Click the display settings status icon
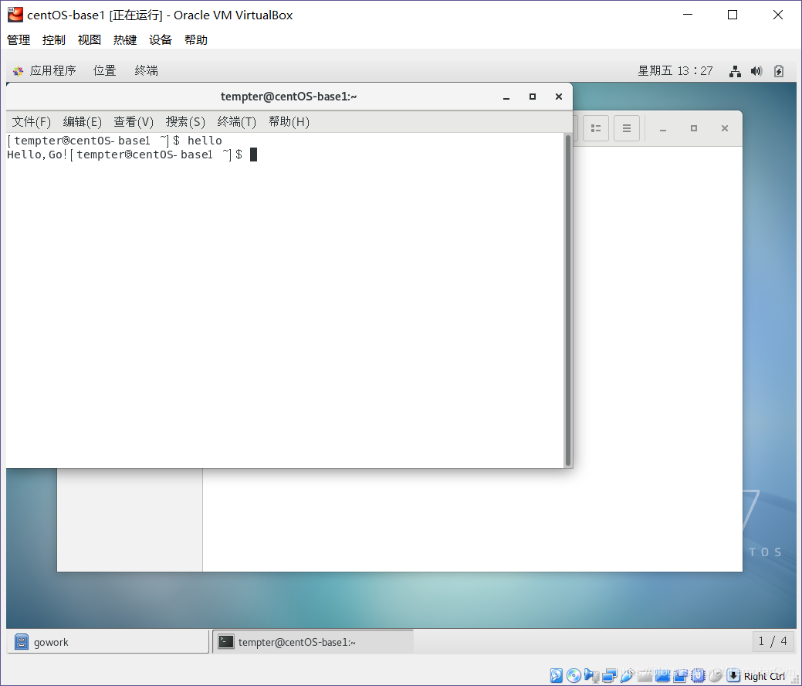This screenshot has width=802, height=686. click(x=662, y=676)
